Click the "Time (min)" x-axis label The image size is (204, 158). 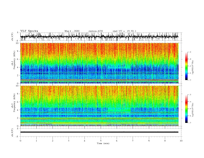[x=103, y=143]
